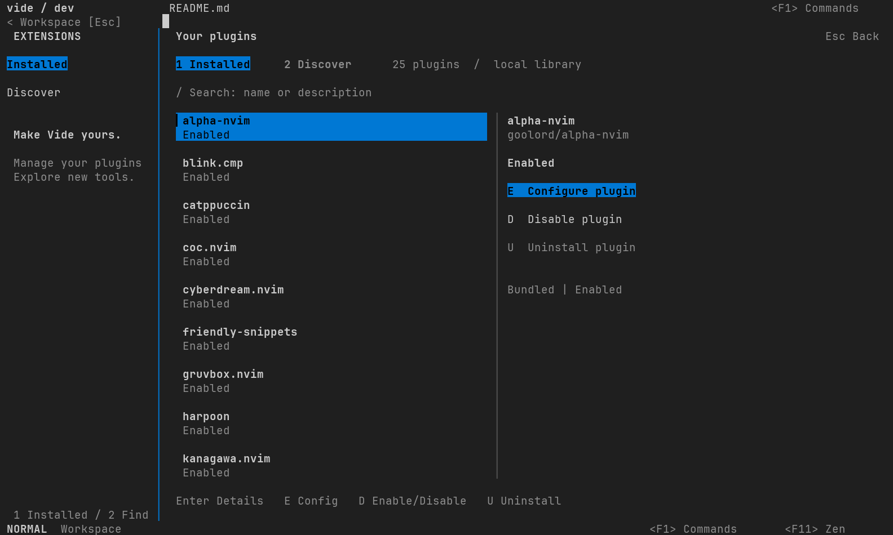Open Discover in the Extensions sidebar
Viewport: 893px width, 535px height.
pyautogui.click(x=34, y=92)
